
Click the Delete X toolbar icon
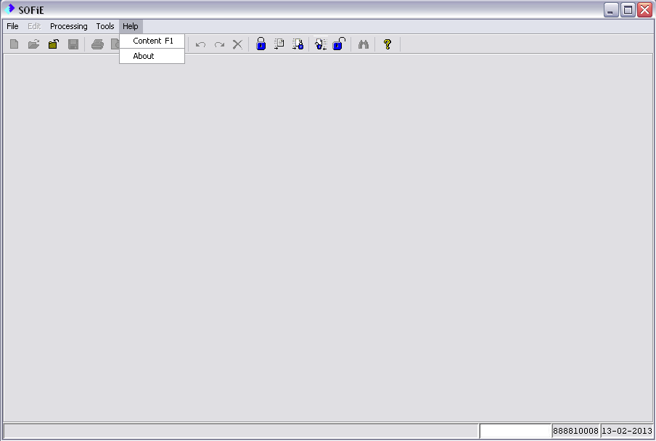(x=237, y=44)
